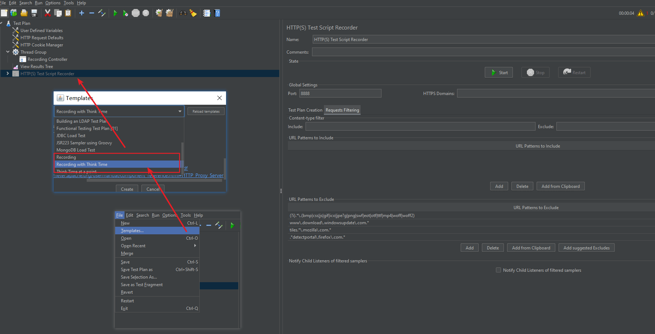Expand Open Recent submenu arrow
655x334 pixels.
195,245
